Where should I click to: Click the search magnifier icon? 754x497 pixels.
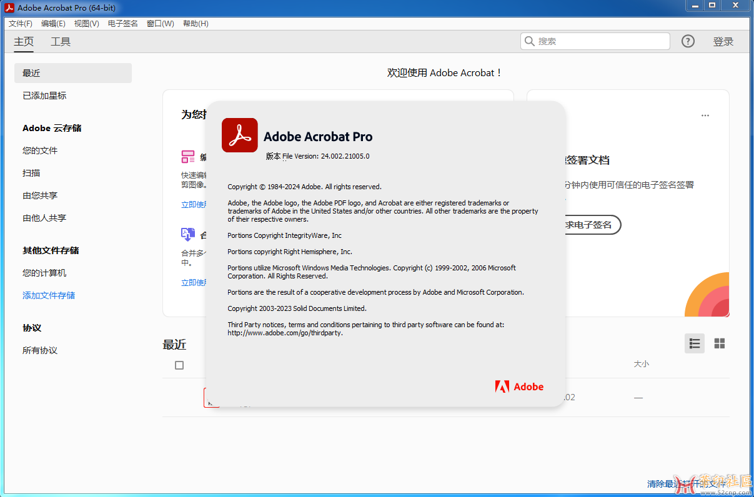[x=530, y=41]
